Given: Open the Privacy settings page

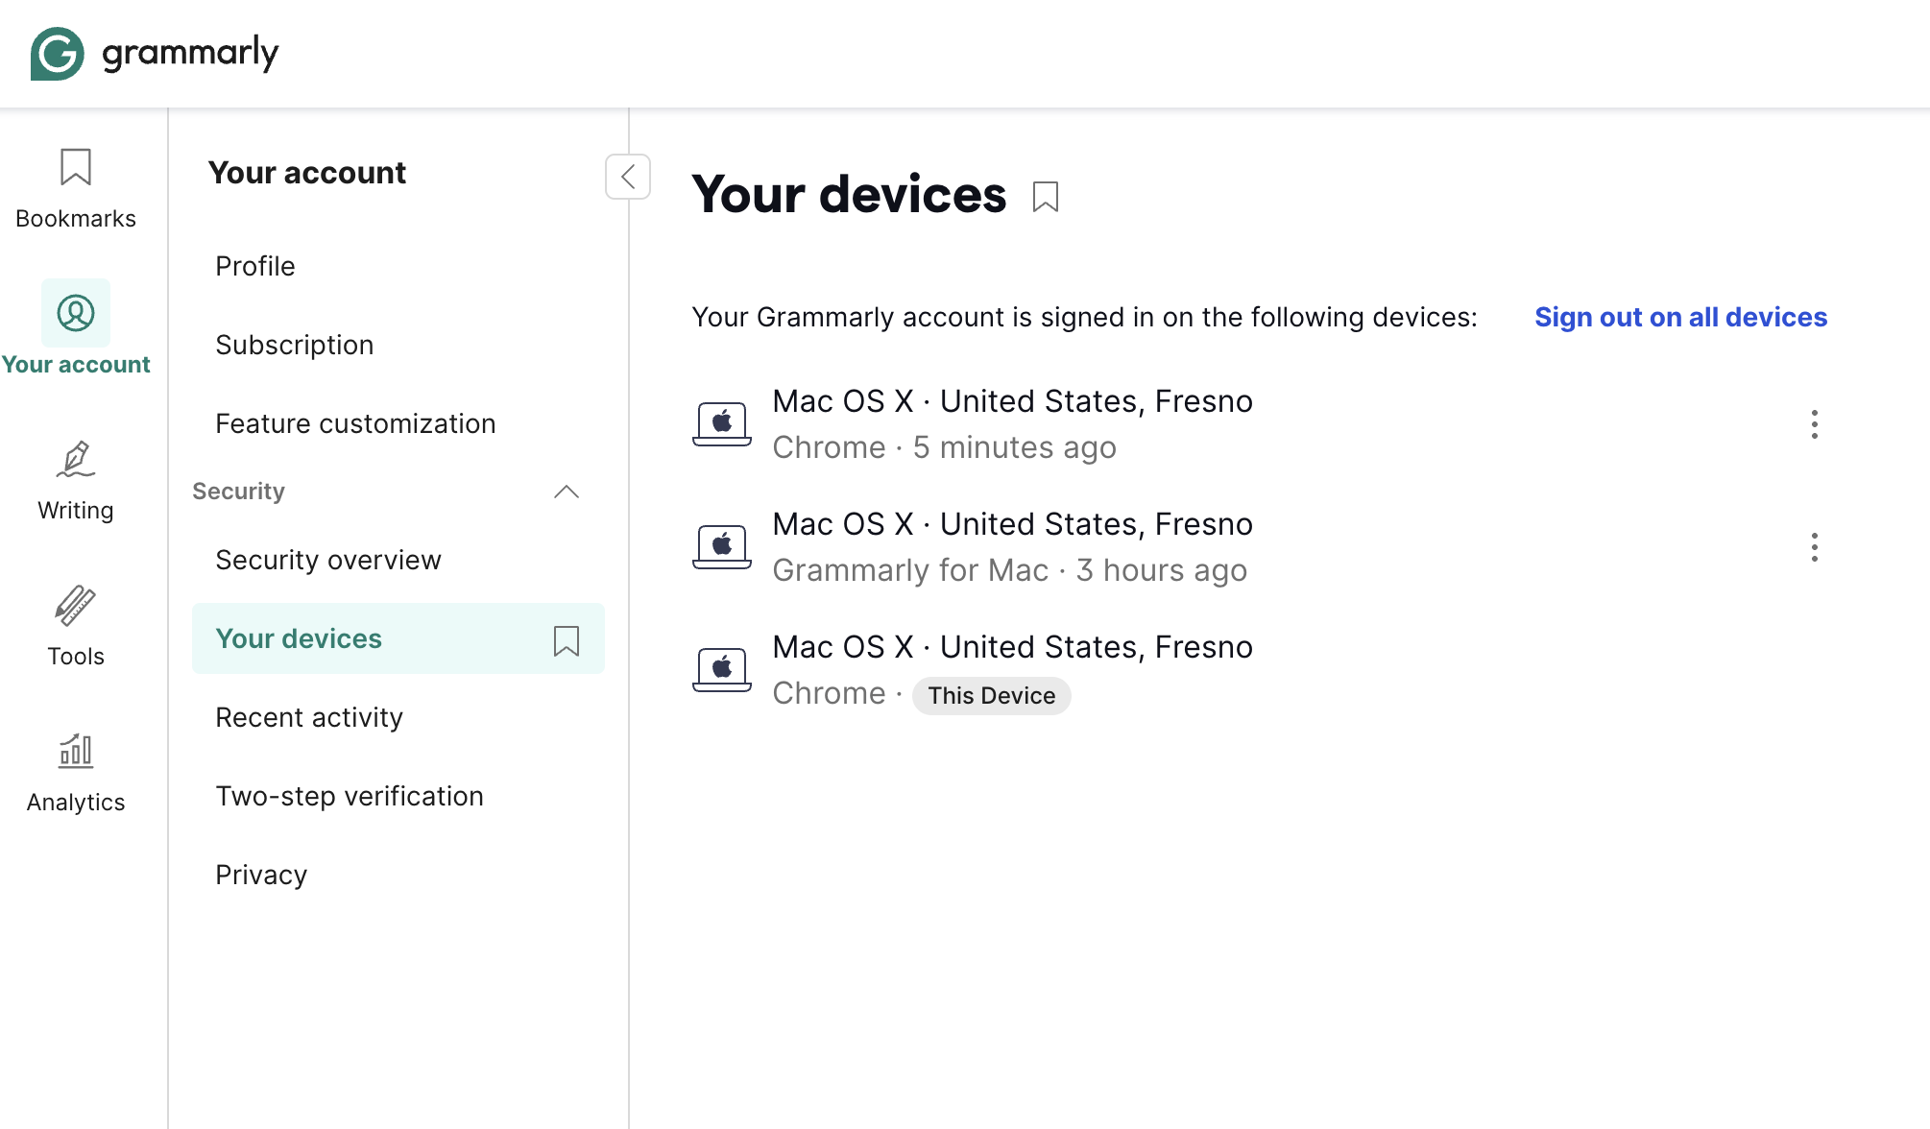Looking at the screenshot, I should pyautogui.click(x=260, y=875).
